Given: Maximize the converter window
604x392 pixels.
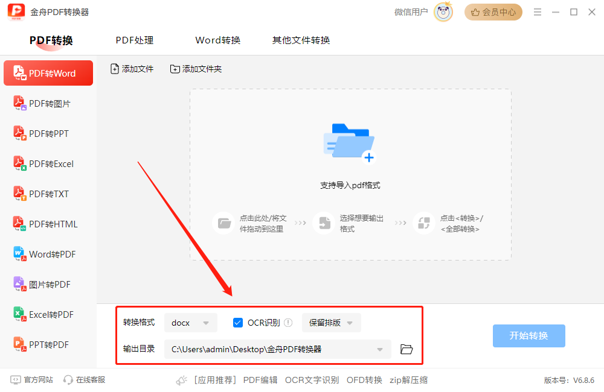Looking at the screenshot, I should click(x=574, y=12).
